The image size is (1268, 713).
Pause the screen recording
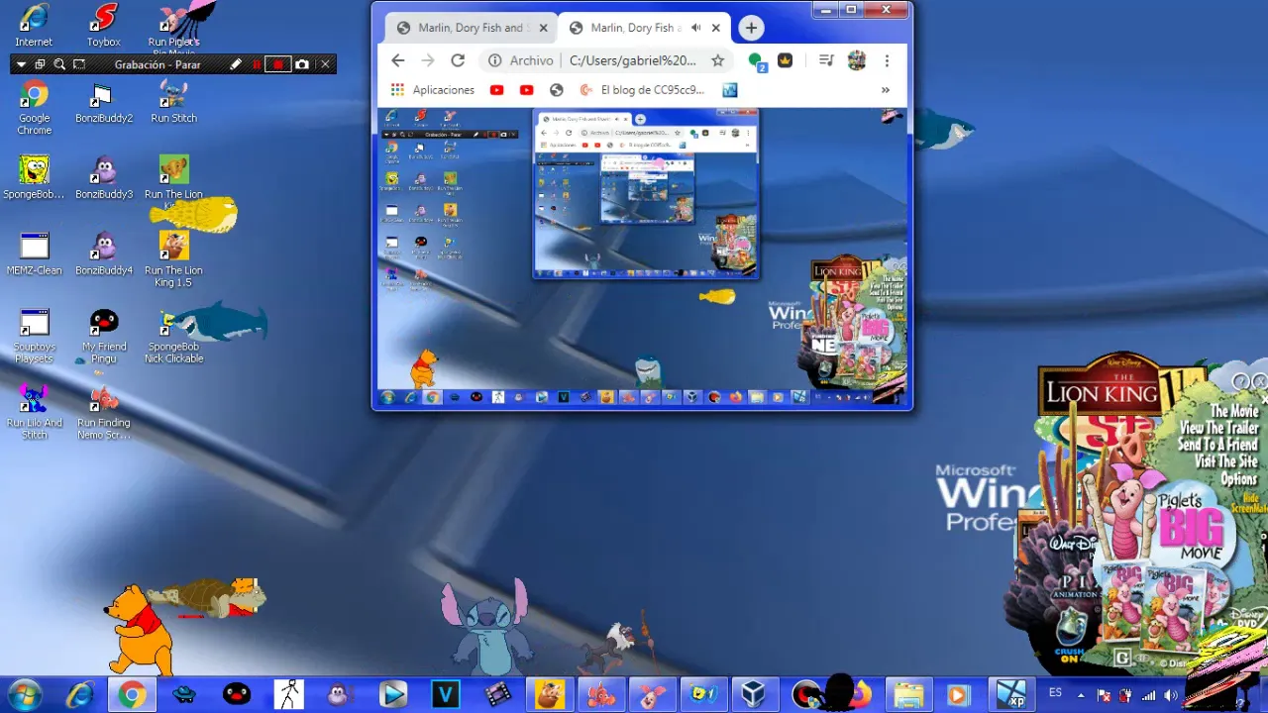pos(257,64)
